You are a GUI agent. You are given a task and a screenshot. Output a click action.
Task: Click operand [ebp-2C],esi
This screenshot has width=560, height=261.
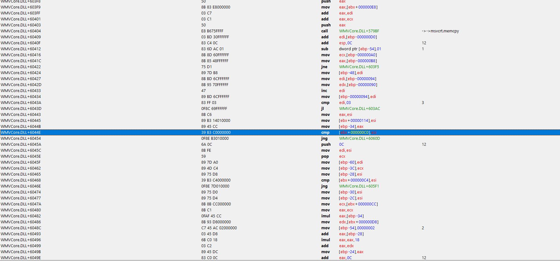coord(351,198)
